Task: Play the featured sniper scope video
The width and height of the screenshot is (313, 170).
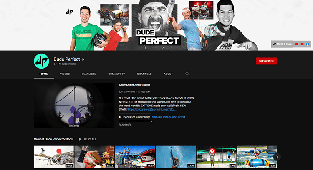Action: (74, 105)
